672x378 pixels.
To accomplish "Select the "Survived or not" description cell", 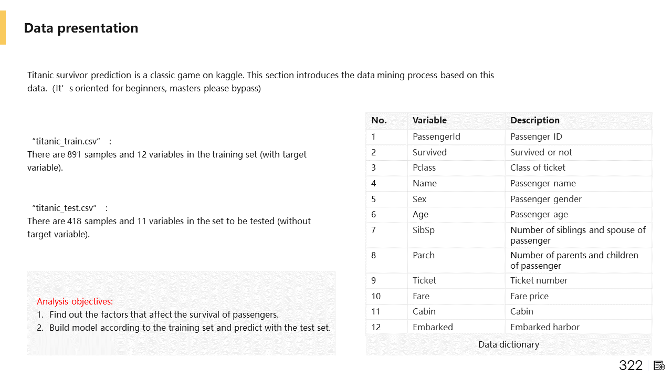I will point(541,153).
